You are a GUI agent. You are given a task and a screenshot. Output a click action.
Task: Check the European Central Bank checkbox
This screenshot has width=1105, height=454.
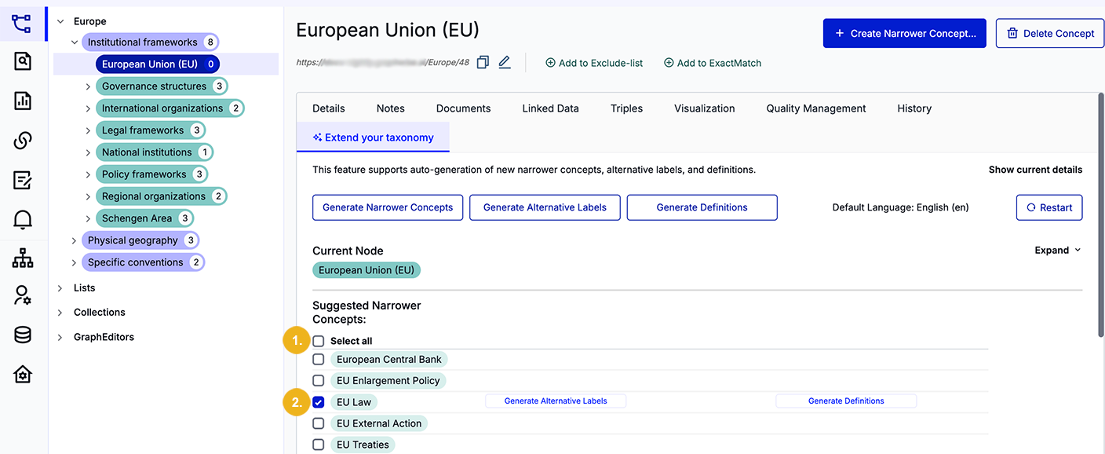click(319, 359)
